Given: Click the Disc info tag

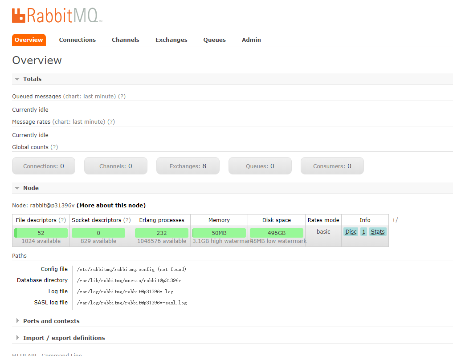Looking at the screenshot, I should pyautogui.click(x=351, y=231).
